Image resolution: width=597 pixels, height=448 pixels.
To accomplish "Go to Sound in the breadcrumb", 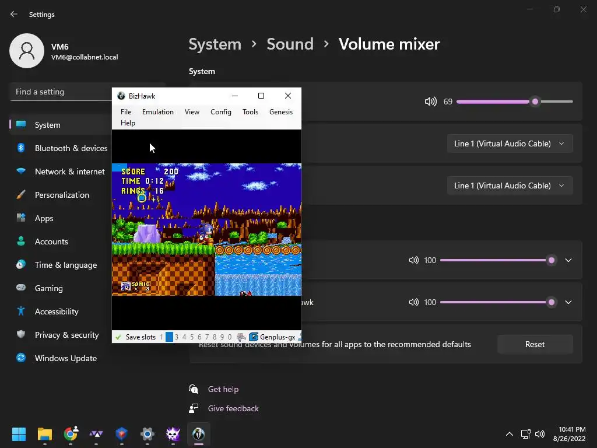I will point(290,44).
